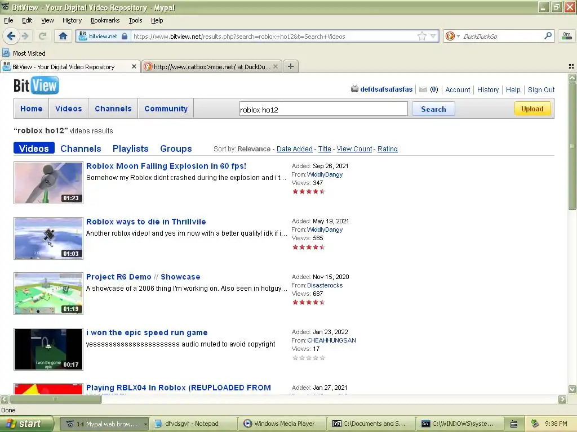This screenshot has width=577, height=432.
Task: Select the Channels results filter
Action: 81,148
